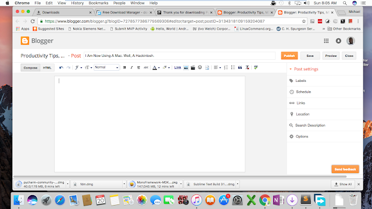The image size is (372, 209).
Task: Open the Link insertion tool
Action: [x=177, y=67]
